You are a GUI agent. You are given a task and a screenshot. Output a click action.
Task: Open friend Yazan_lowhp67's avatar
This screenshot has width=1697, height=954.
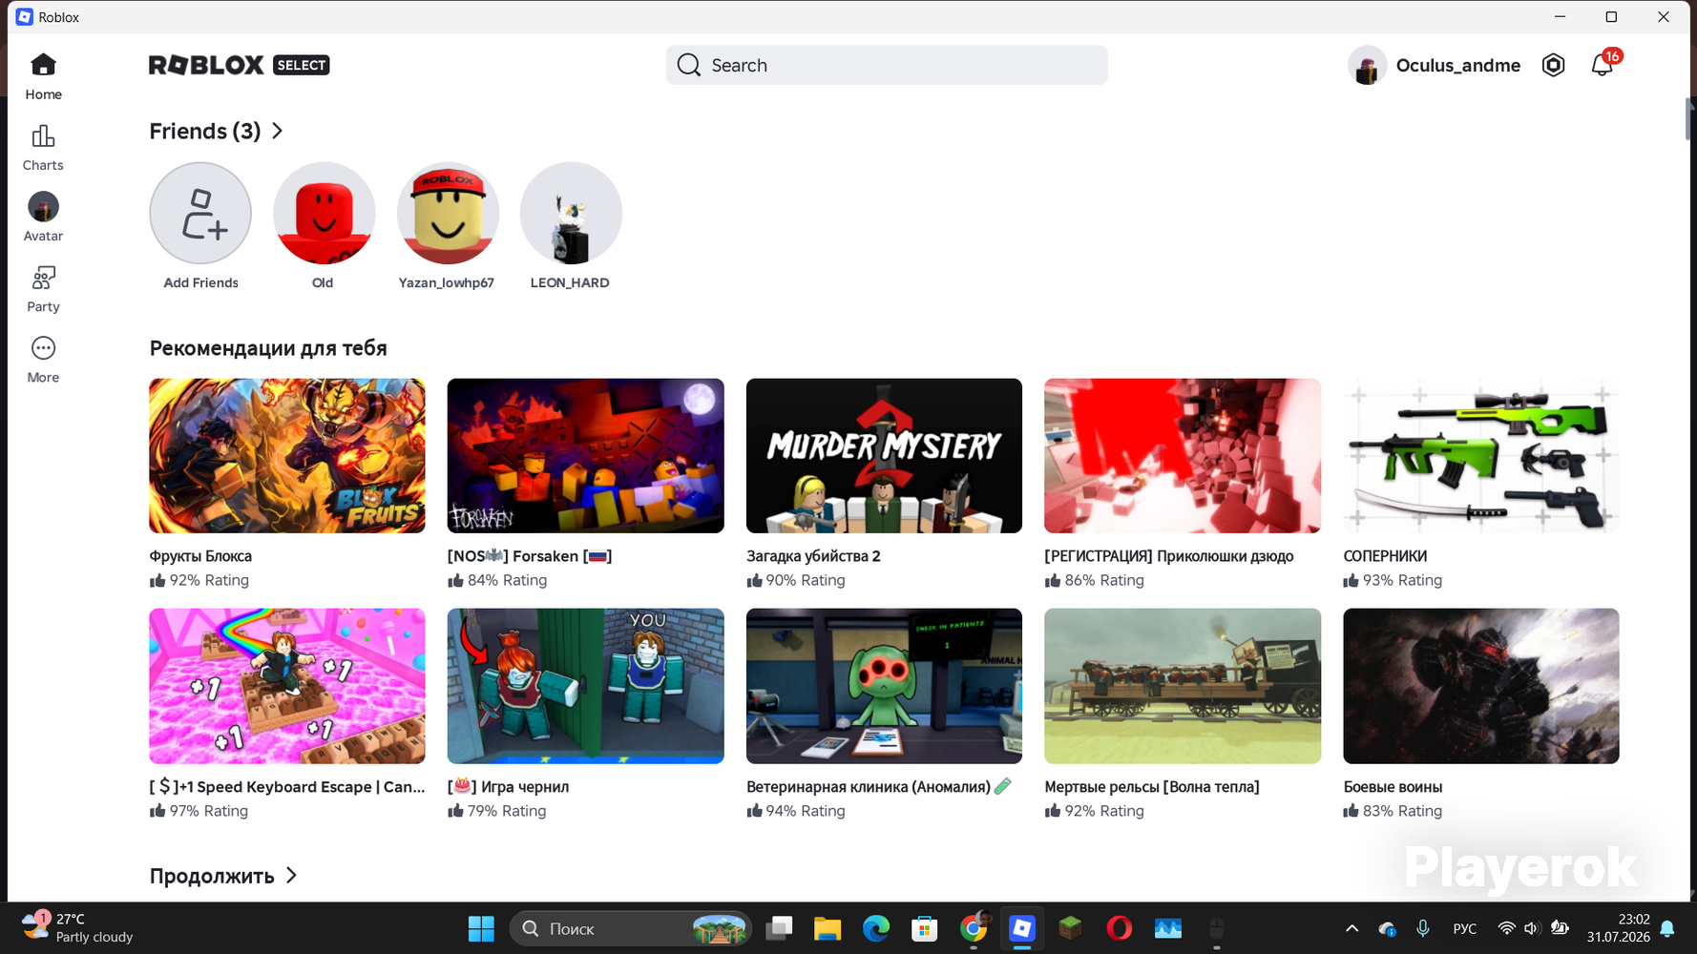(x=448, y=213)
